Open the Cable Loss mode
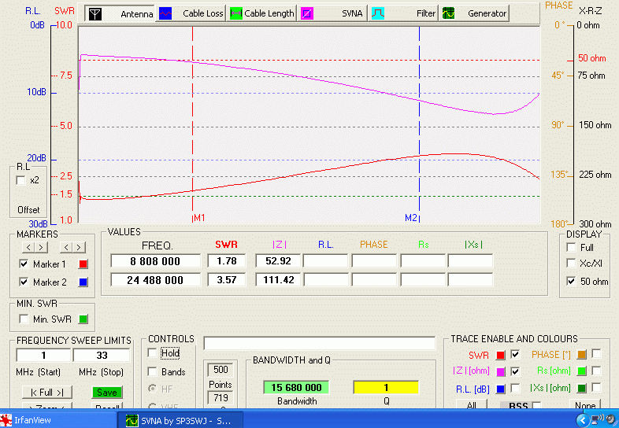The width and height of the screenshot is (619, 428). pyautogui.click(x=191, y=13)
